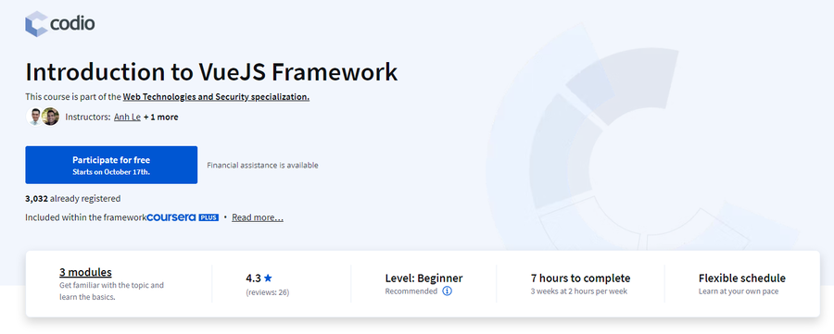Click the blue star rating icon
This screenshot has width=834, height=334.
pyautogui.click(x=268, y=278)
